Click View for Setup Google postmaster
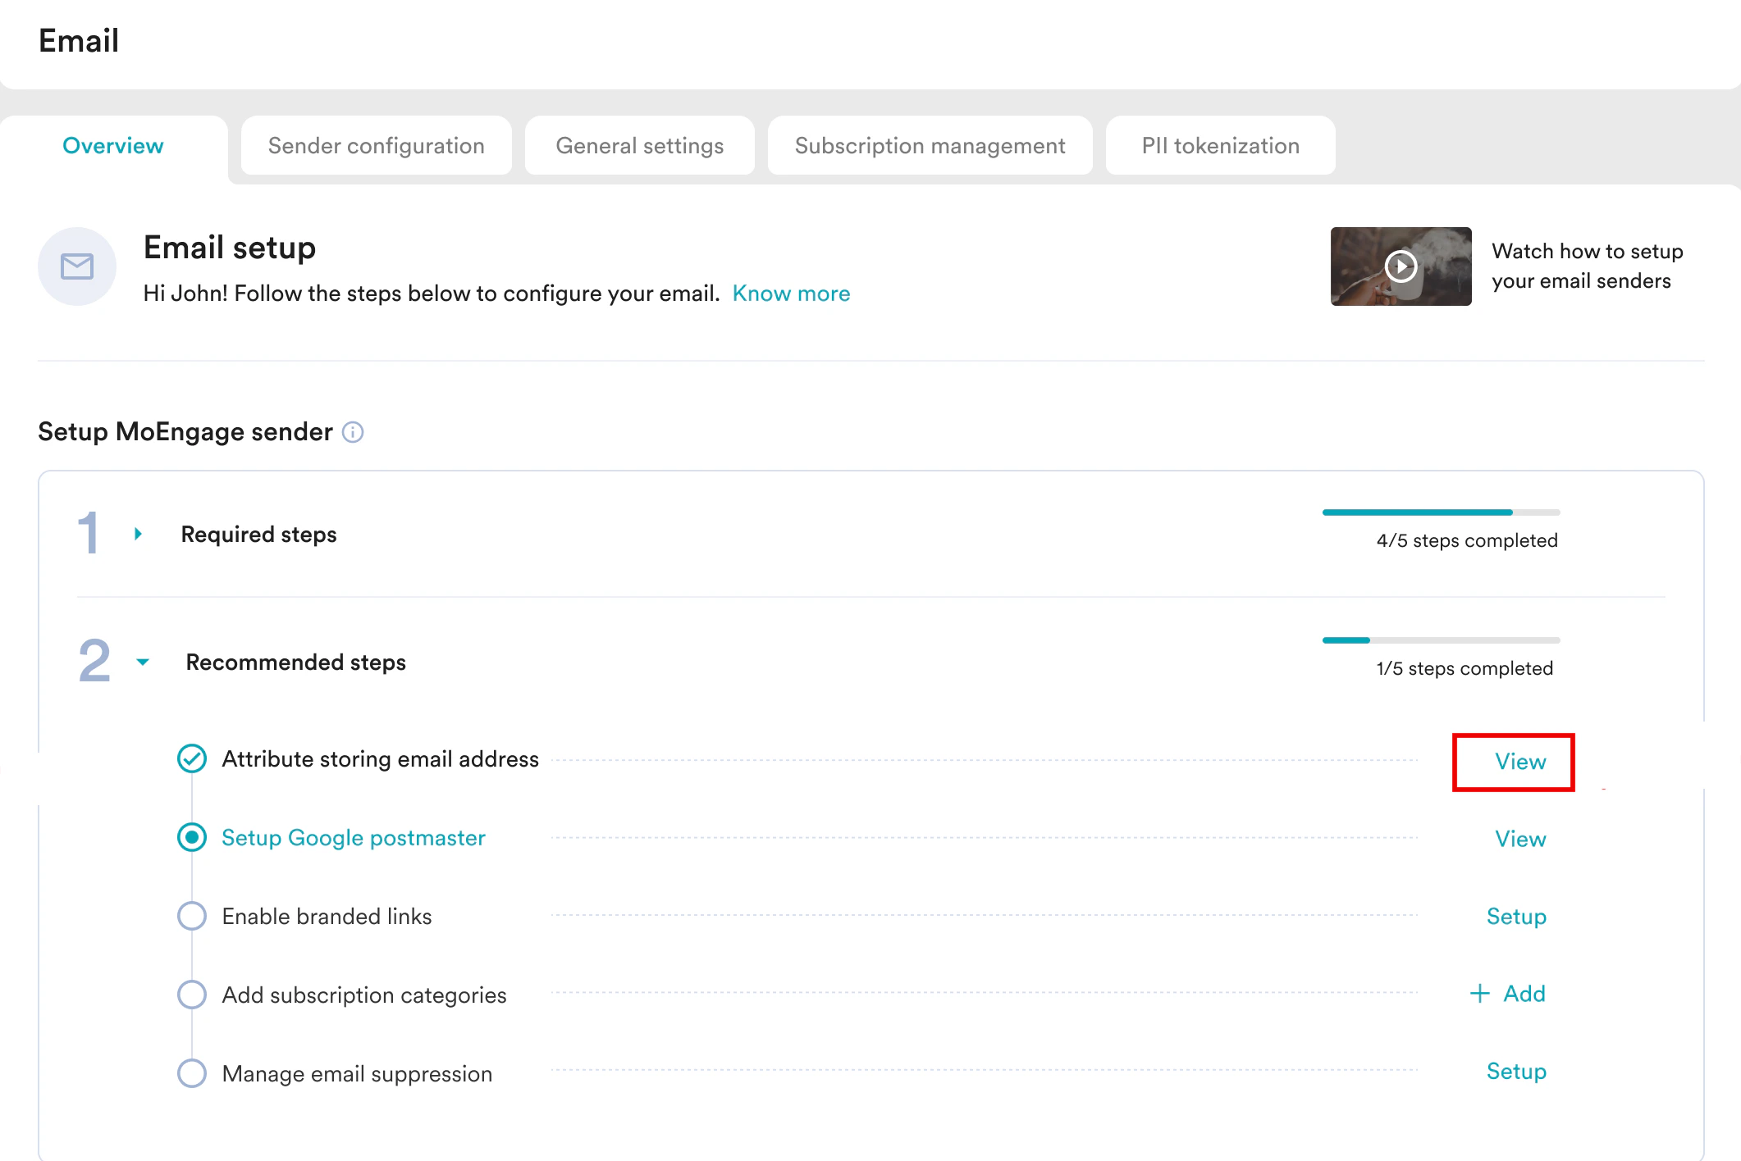This screenshot has height=1161, width=1741. click(1519, 839)
